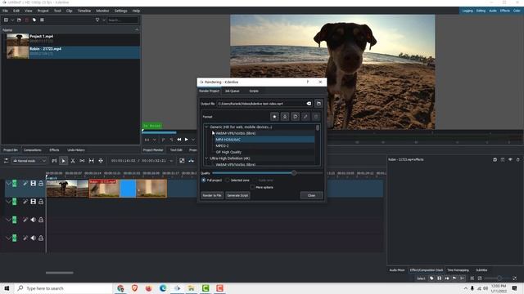Collapse the Ultra-High Definition (4K) group
Screen dimensions: 524x294
coord(206,158)
